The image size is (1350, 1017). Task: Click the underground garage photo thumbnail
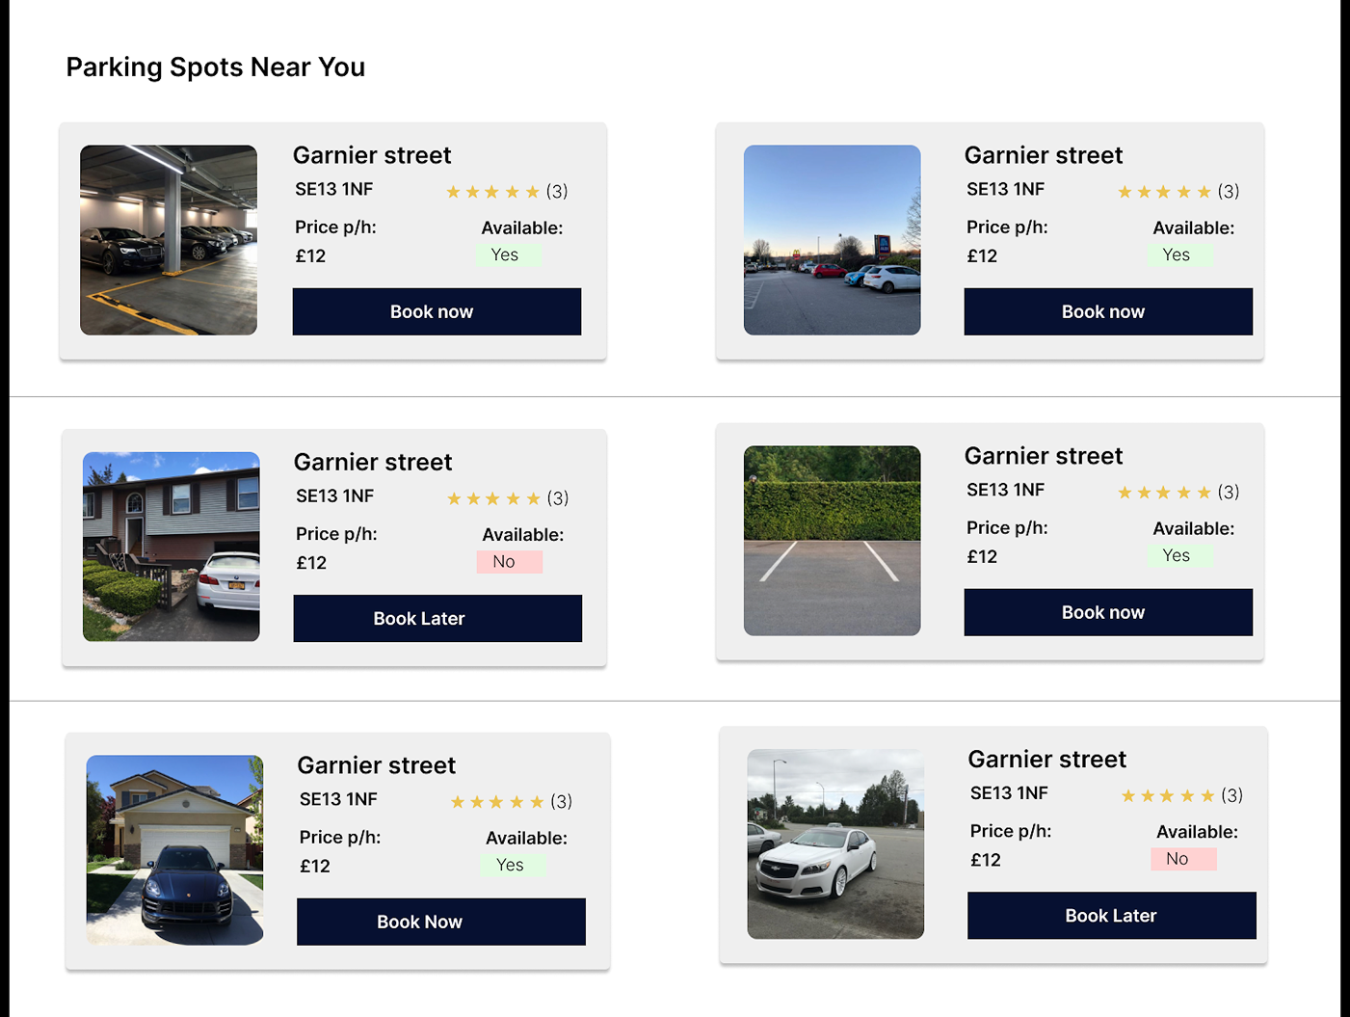[x=168, y=239]
